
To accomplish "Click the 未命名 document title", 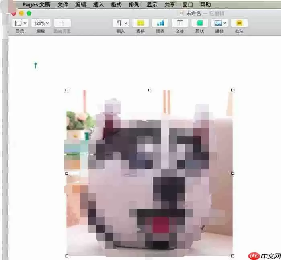I will coord(193,13).
